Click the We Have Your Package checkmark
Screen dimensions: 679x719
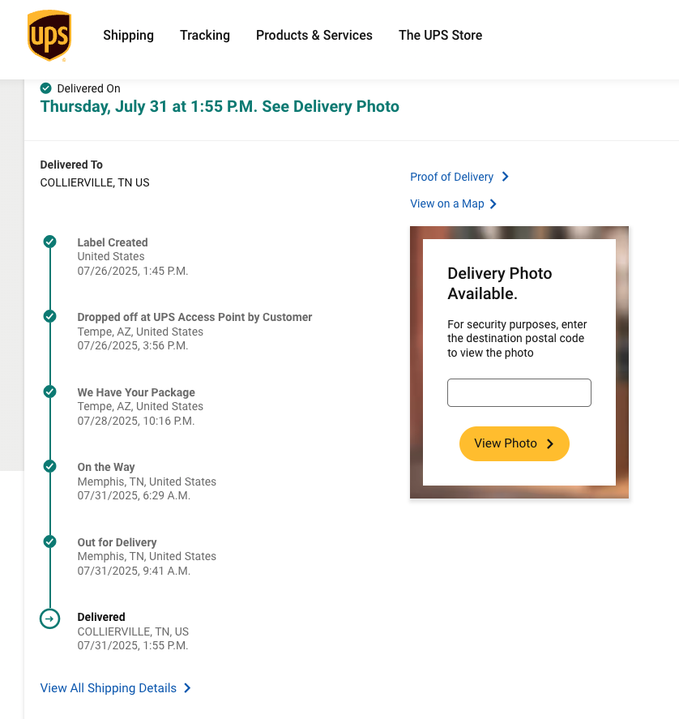(50, 392)
